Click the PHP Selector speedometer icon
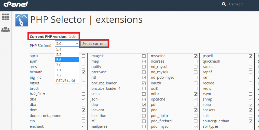Viewport: 259px width, 130px height. point(22,20)
